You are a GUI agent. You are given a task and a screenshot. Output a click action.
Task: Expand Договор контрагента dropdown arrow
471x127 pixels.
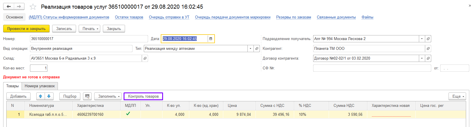point(422,58)
